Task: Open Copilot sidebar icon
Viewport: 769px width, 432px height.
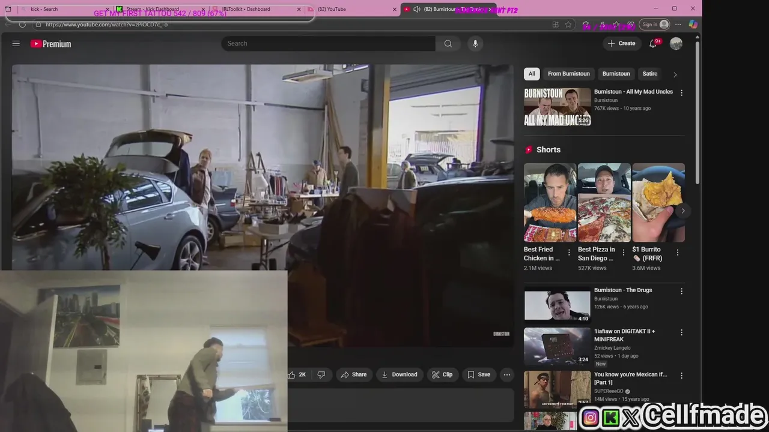Action: (693, 25)
